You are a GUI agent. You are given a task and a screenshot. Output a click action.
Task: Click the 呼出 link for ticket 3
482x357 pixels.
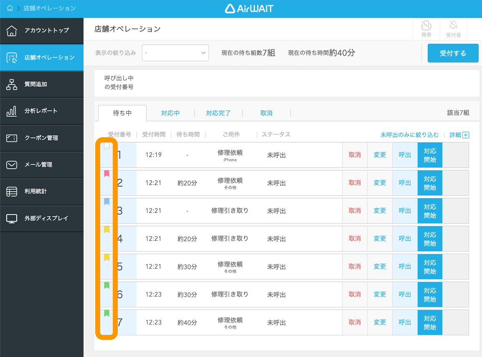(x=404, y=211)
